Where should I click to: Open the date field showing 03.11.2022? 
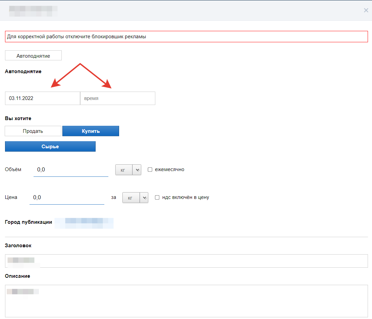43,98
